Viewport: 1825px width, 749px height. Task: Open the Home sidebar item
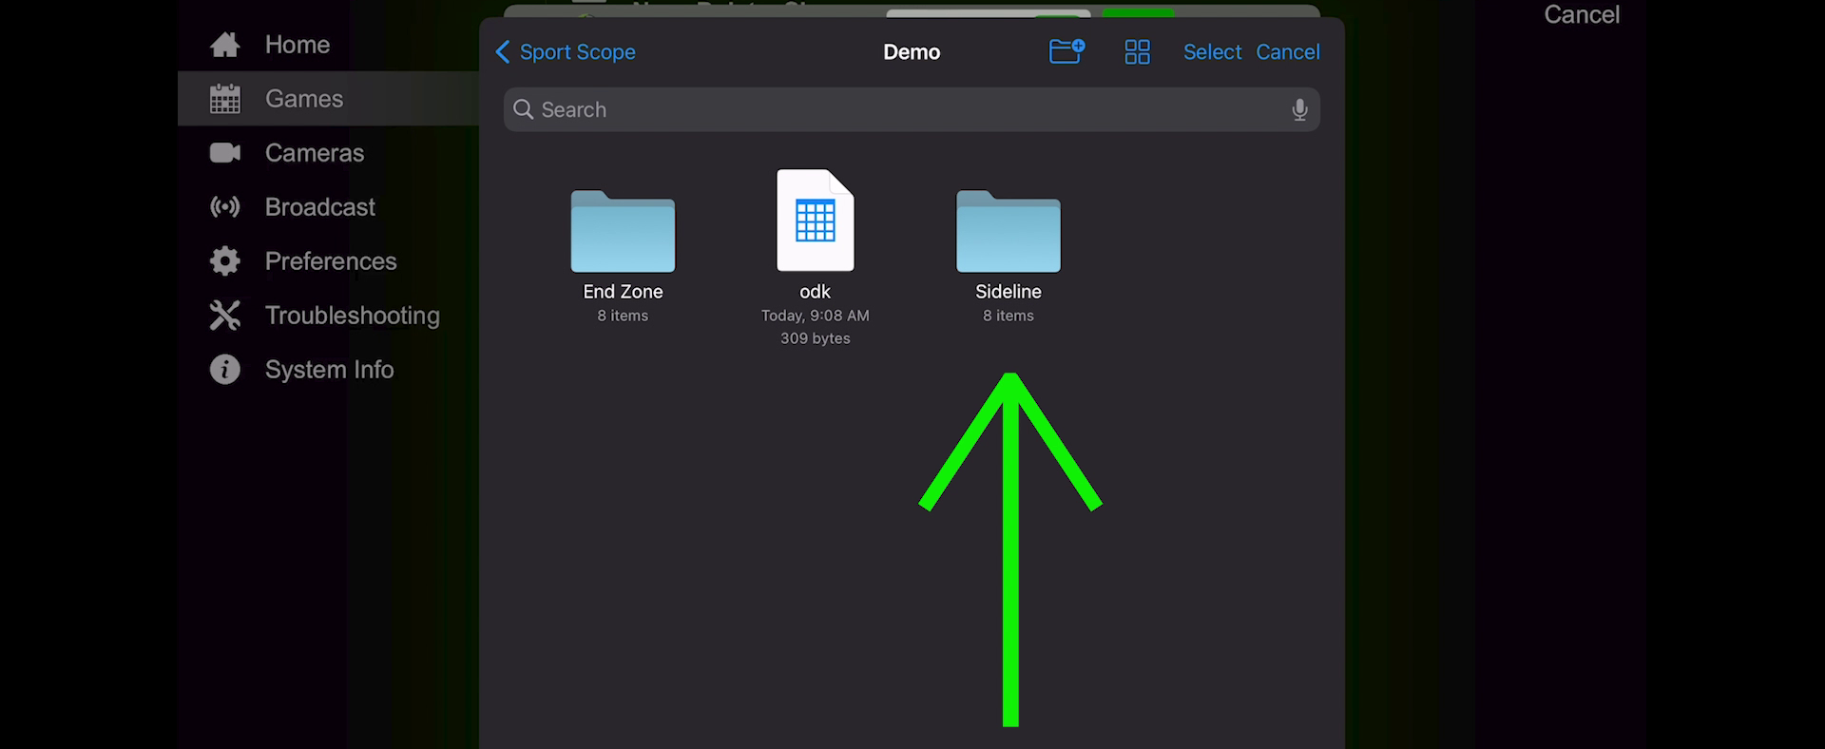coord(328,45)
